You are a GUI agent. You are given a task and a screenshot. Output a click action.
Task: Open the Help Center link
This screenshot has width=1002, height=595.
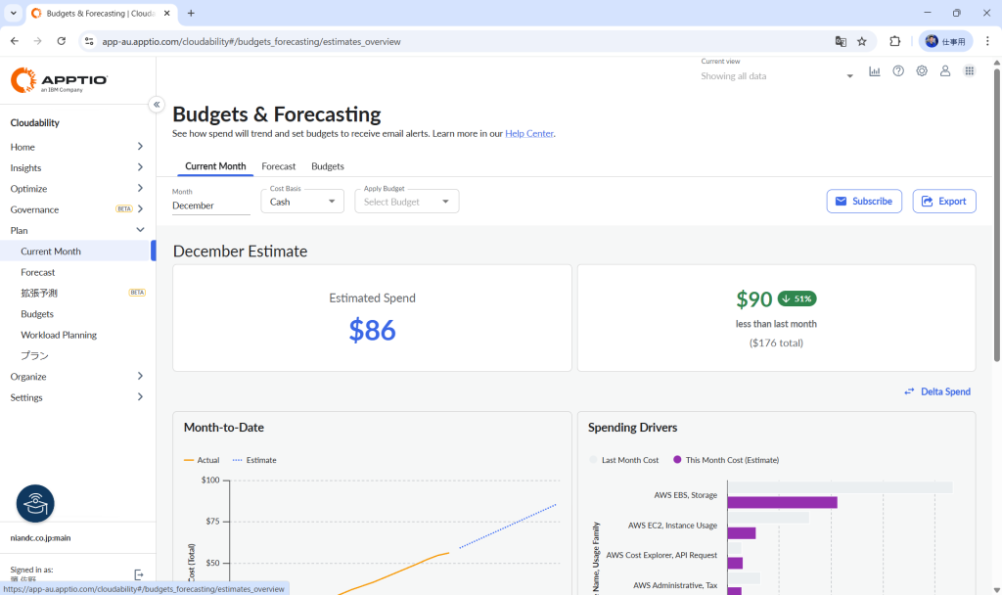(x=529, y=133)
